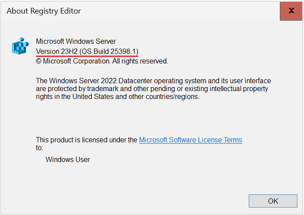Image resolution: width=304 pixels, height=215 pixels.
Task: Click the Windows Server 2022 Datacenter paragraph
Action: (x=154, y=88)
